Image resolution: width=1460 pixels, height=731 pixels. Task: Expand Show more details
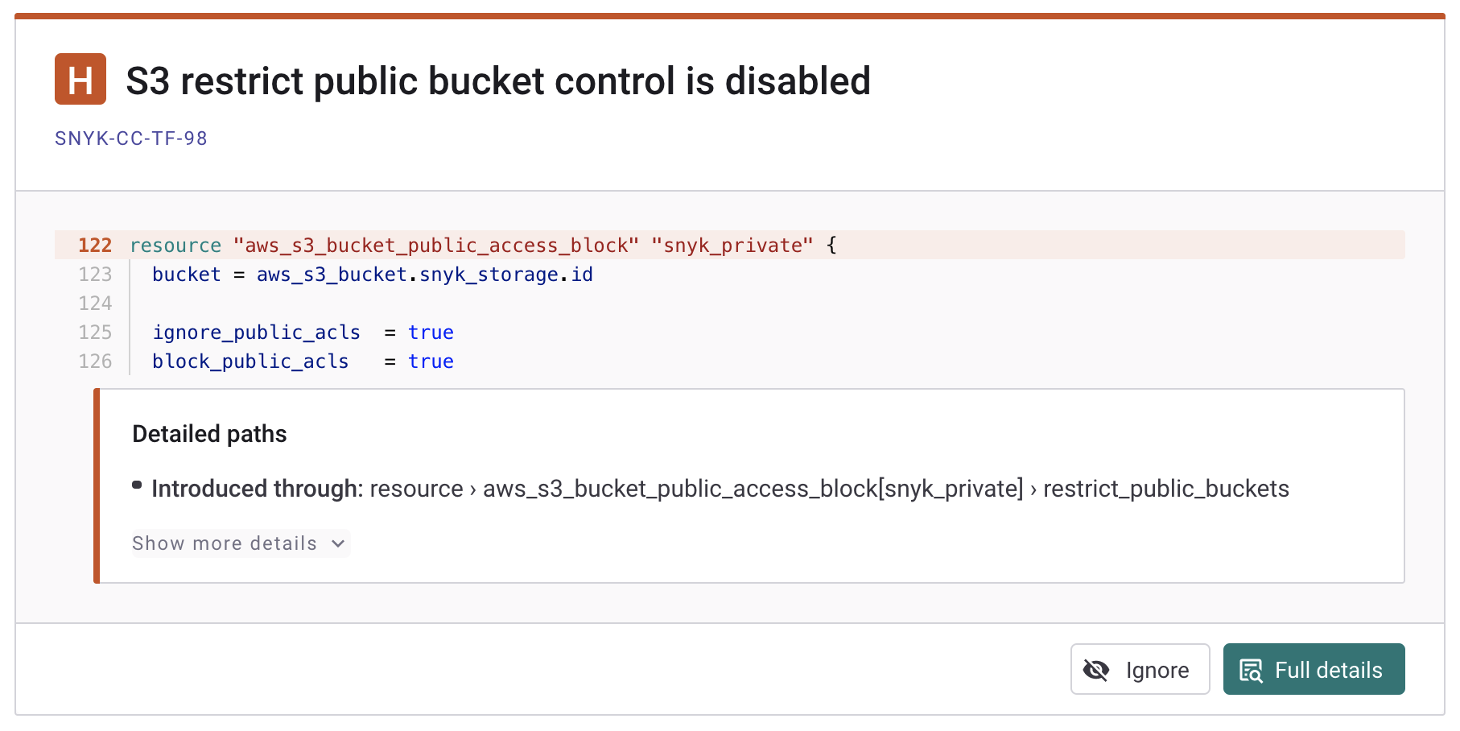(225, 543)
